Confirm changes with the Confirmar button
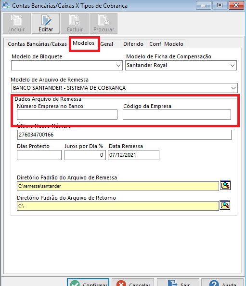Screen dimensions: 246x286 pyautogui.click(x=88, y=283)
